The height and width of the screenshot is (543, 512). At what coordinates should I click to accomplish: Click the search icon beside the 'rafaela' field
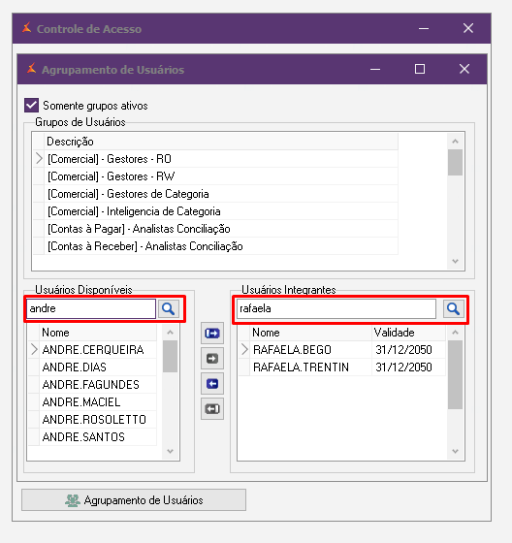(x=453, y=308)
